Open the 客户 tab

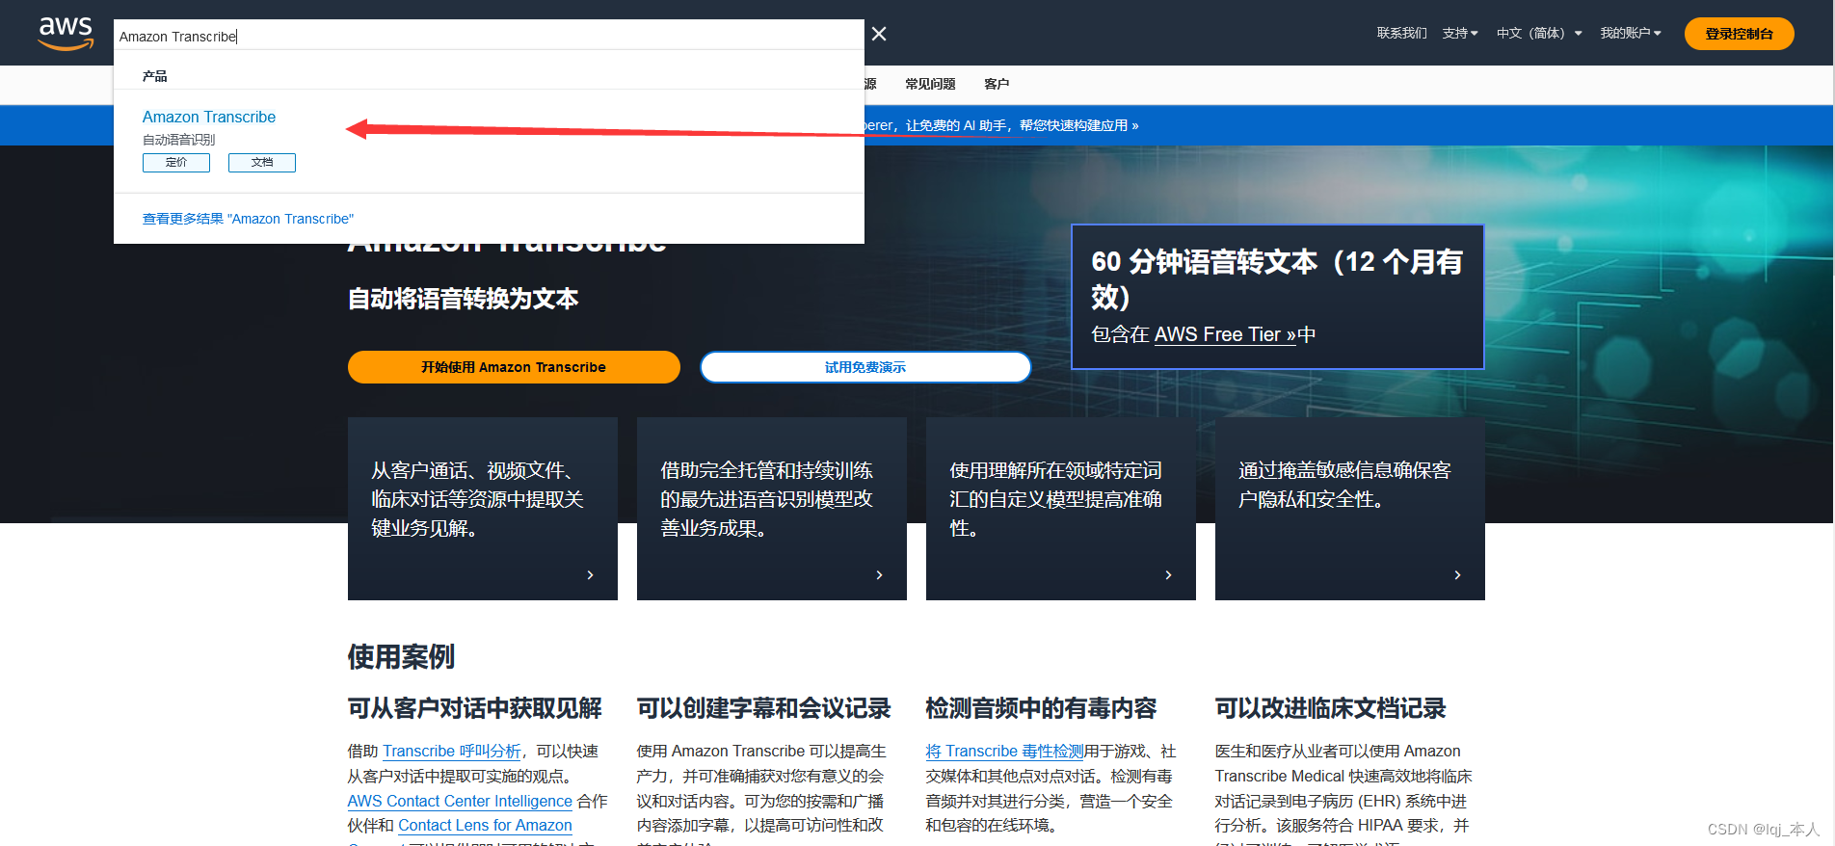point(997,84)
